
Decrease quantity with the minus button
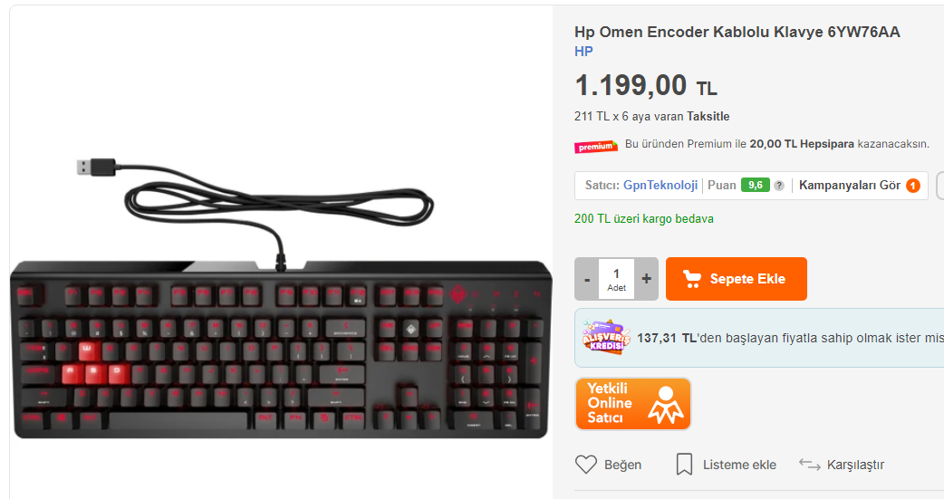pos(587,279)
